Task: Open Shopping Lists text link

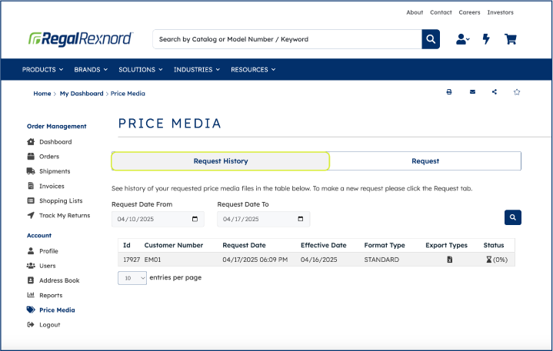Action: (61, 201)
